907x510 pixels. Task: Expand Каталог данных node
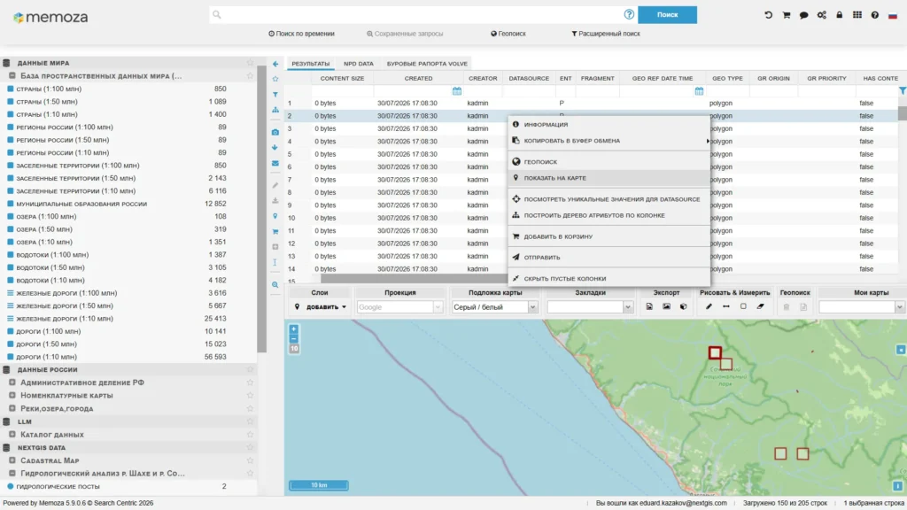point(12,434)
